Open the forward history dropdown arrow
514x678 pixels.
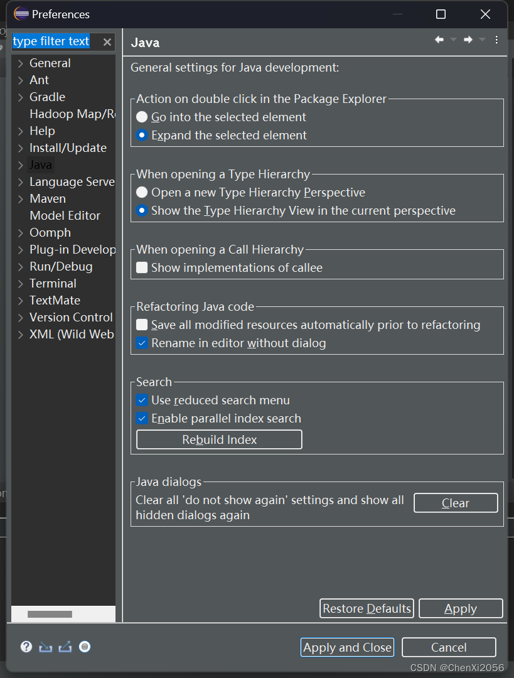tap(483, 40)
